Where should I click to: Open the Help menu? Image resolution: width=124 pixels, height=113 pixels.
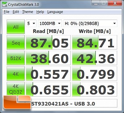pyautogui.click(x=40, y=12)
